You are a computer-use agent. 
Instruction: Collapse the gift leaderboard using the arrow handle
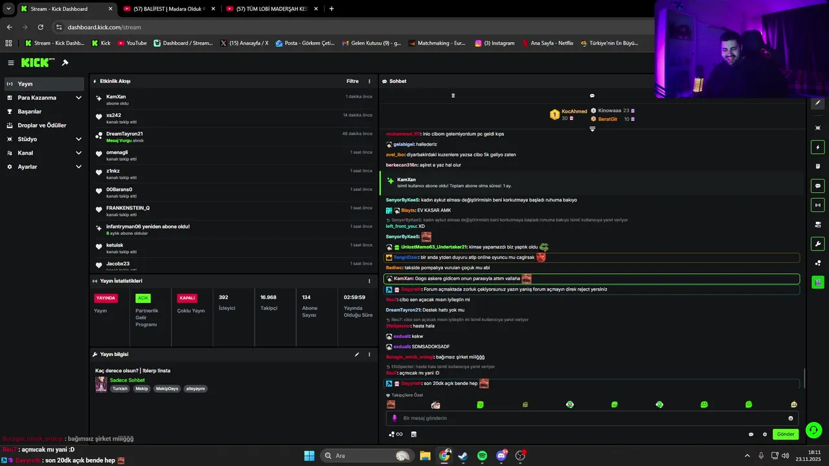click(x=592, y=129)
